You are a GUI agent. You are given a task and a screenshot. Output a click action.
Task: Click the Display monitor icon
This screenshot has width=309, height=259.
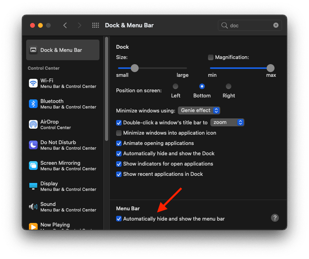[x=33, y=186]
